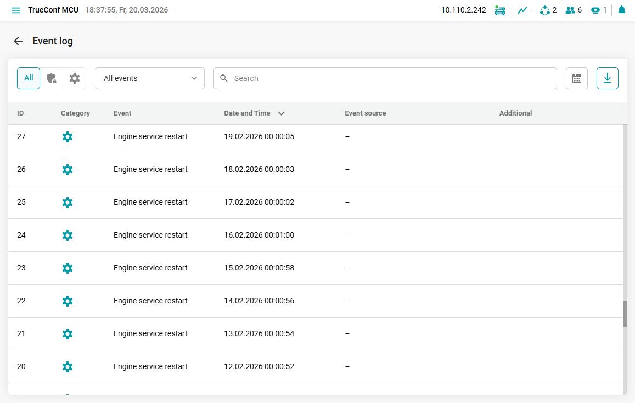
Task: Click in the Search field
Action: pyautogui.click(x=384, y=78)
